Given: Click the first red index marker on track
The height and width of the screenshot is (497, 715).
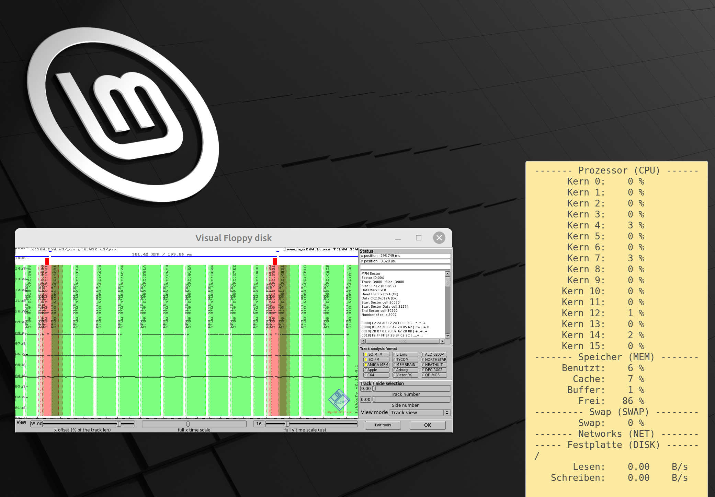Looking at the screenshot, I should click(x=47, y=261).
